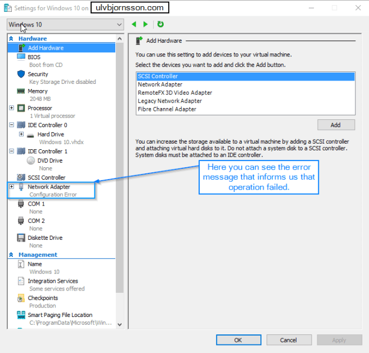The image size is (369, 353).
Task: Click the COM 1 port icon
Action: [x=21, y=204]
